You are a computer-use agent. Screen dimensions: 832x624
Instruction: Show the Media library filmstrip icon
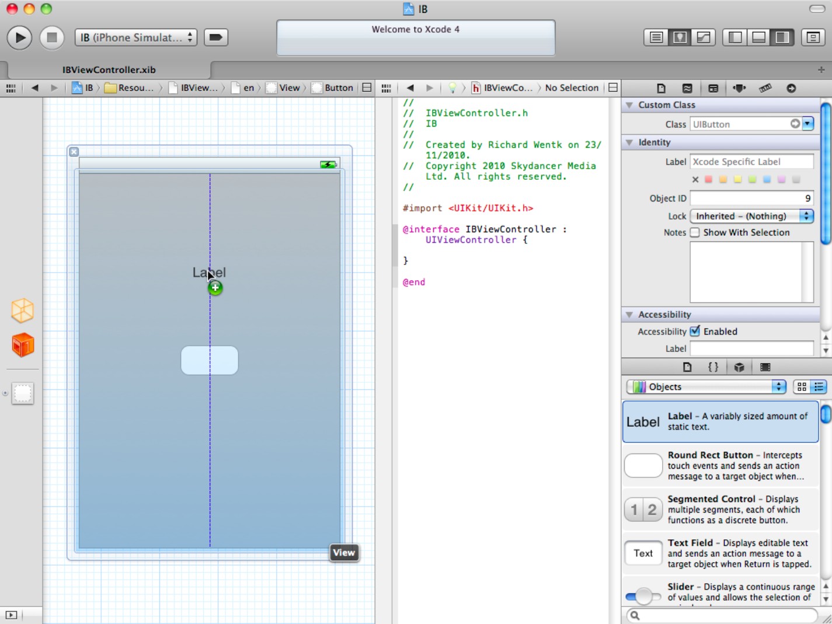(x=765, y=367)
